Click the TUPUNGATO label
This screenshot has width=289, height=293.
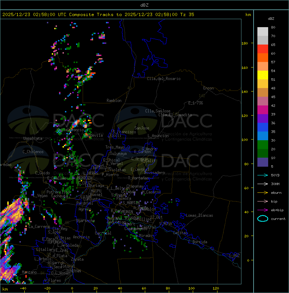click(57, 242)
